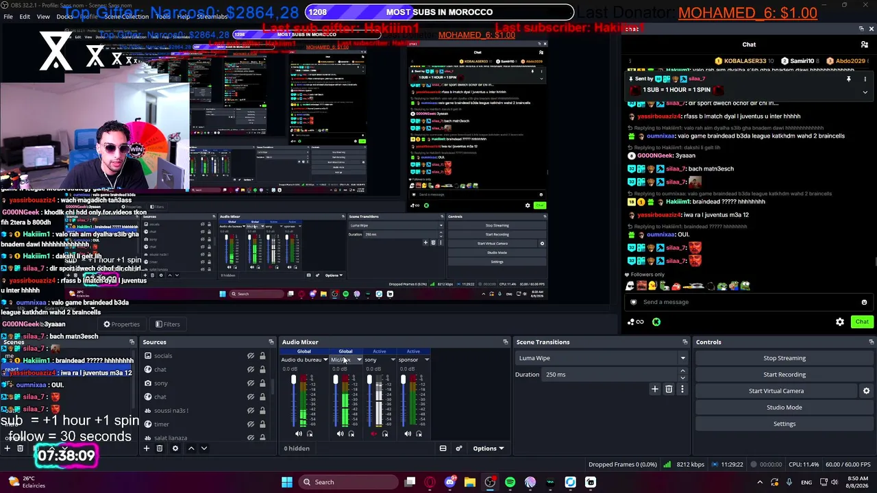Decrease transition duration with down stepper
The image size is (877, 493).
pyautogui.click(x=682, y=377)
